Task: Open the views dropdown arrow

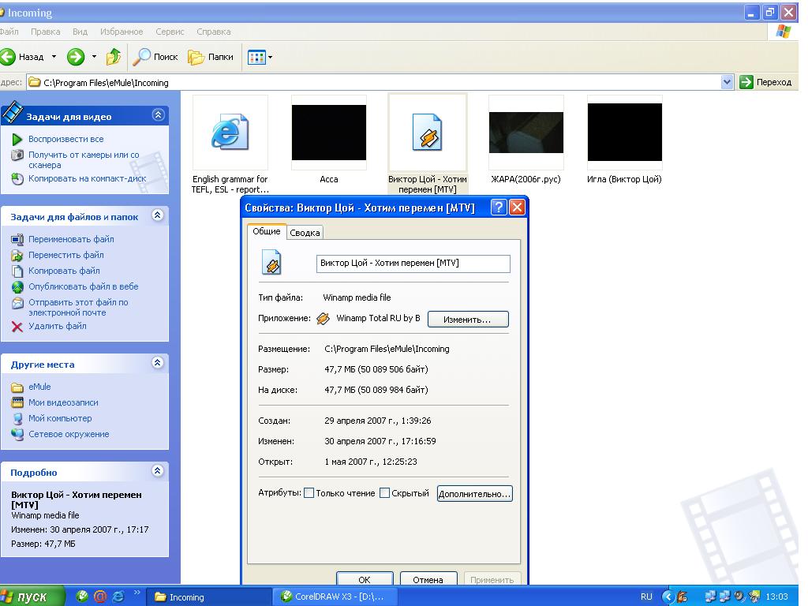Action: (x=270, y=57)
